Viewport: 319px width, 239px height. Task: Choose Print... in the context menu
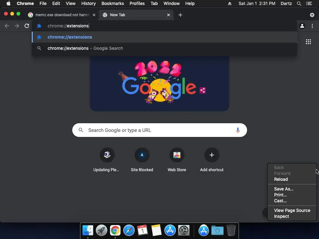coord(292,195)
